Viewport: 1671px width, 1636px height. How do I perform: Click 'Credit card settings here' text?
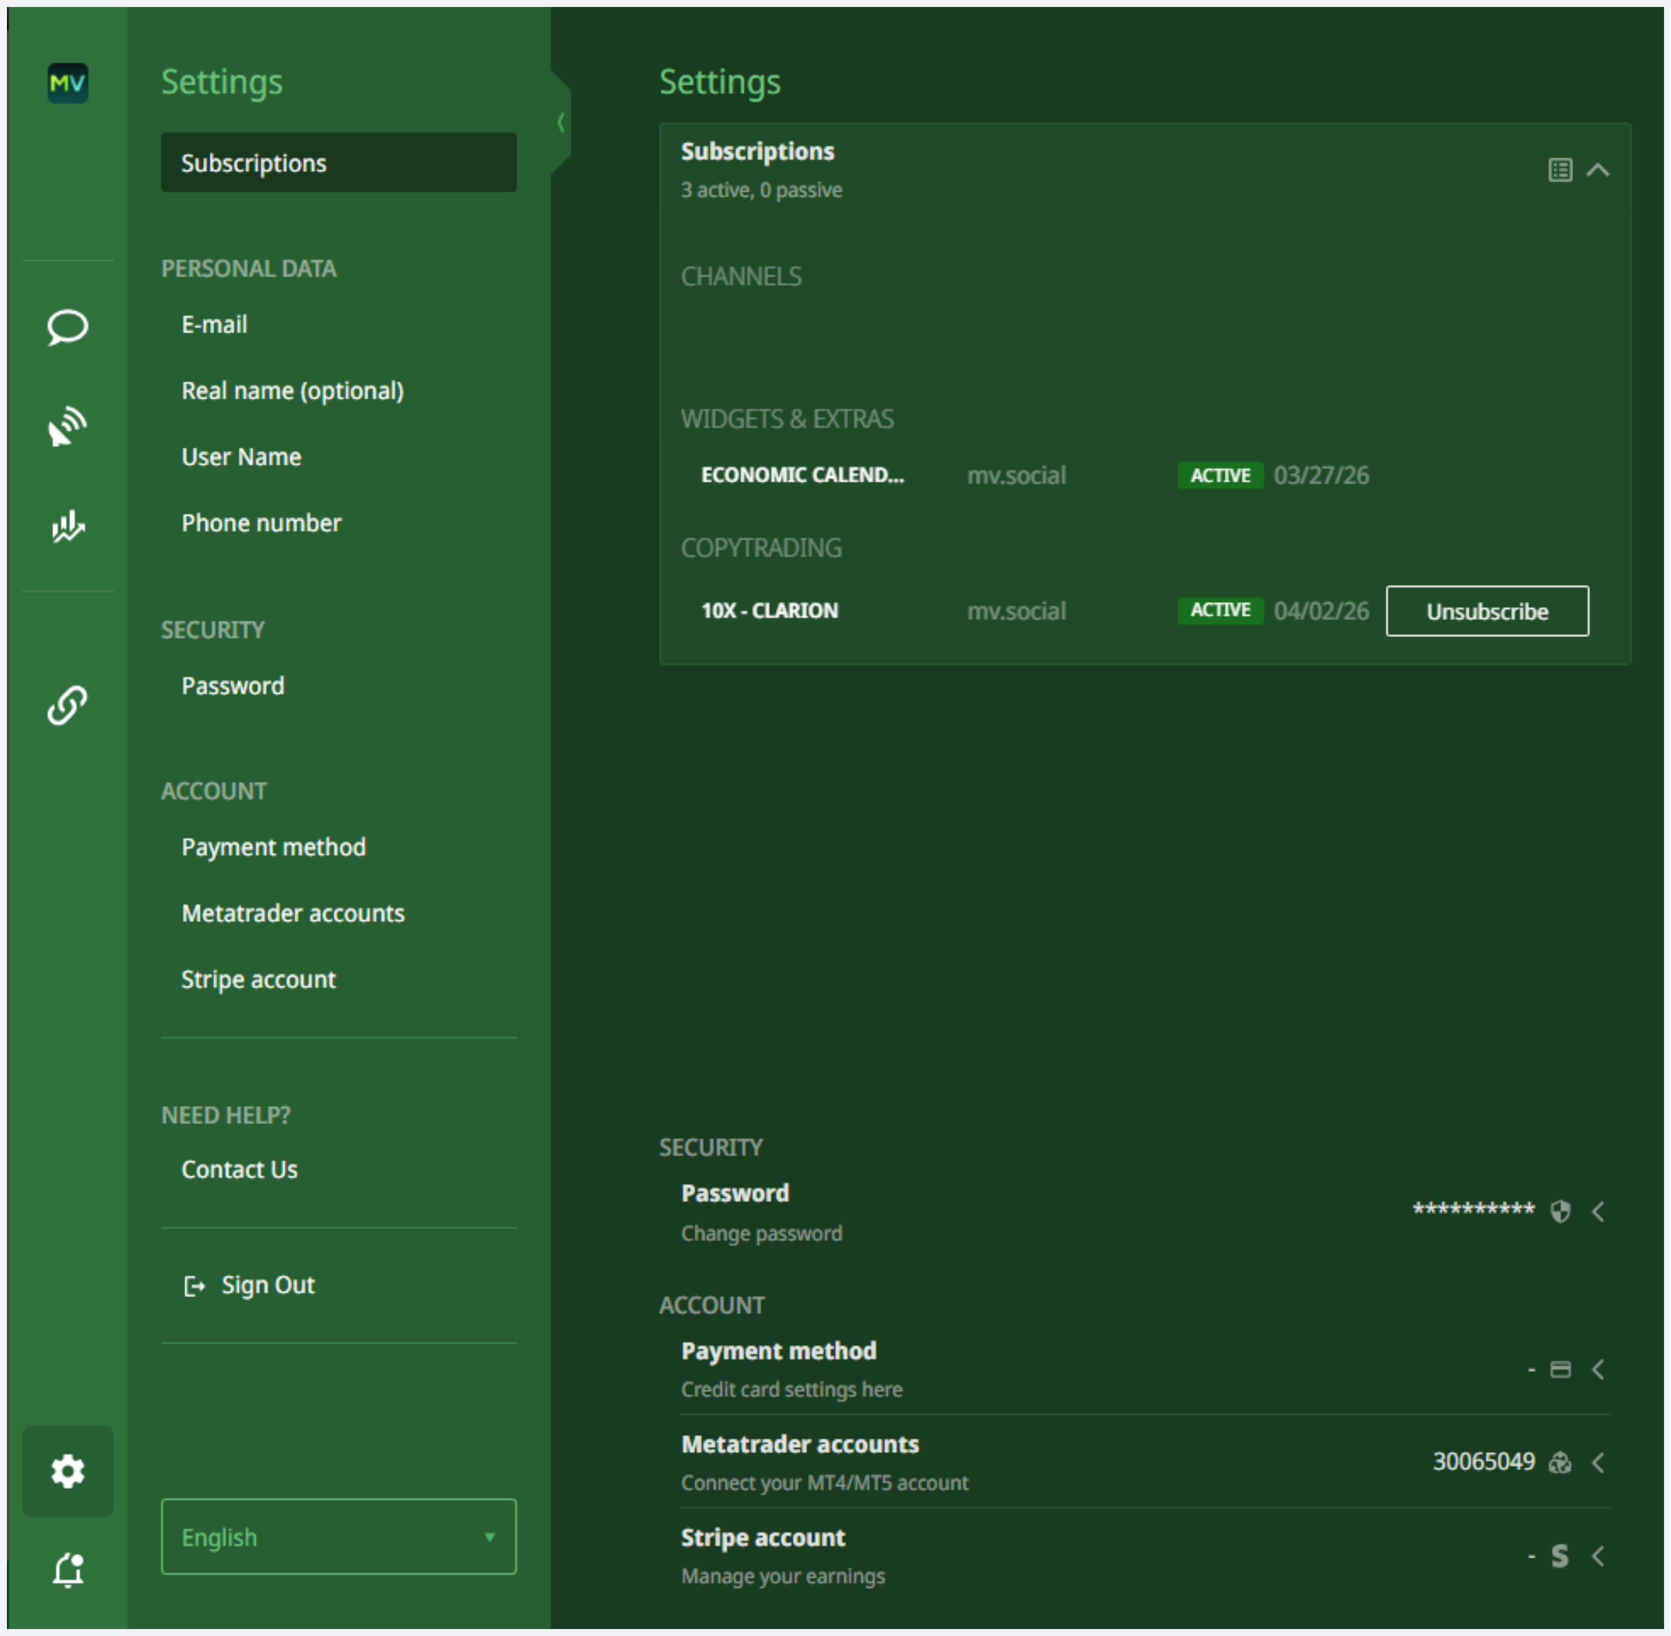(791, 1390)
